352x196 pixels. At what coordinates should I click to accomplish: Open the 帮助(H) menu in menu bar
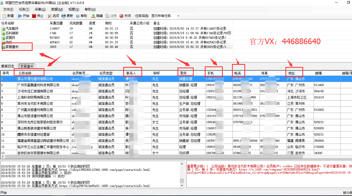point(90,9)
